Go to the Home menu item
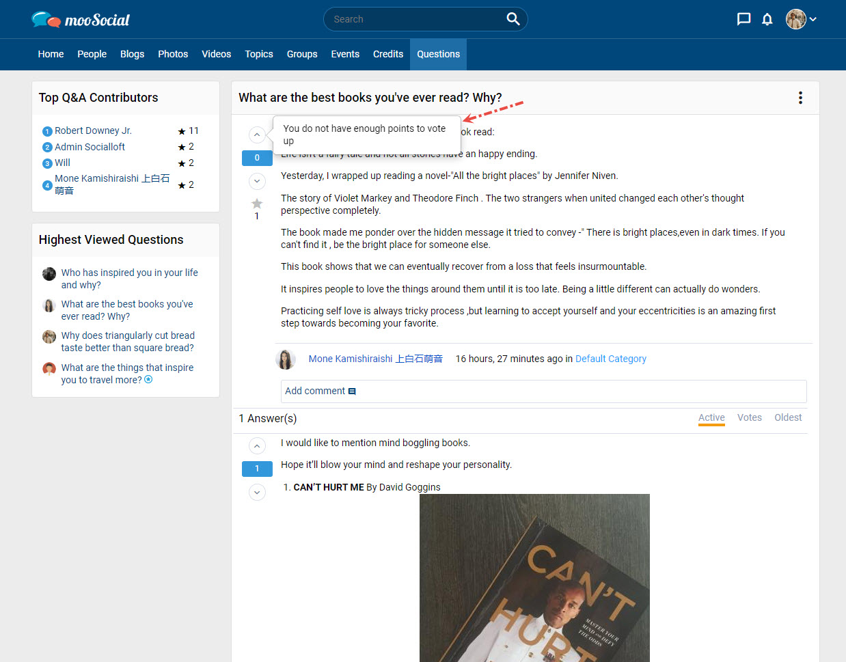 pos(51,54)
